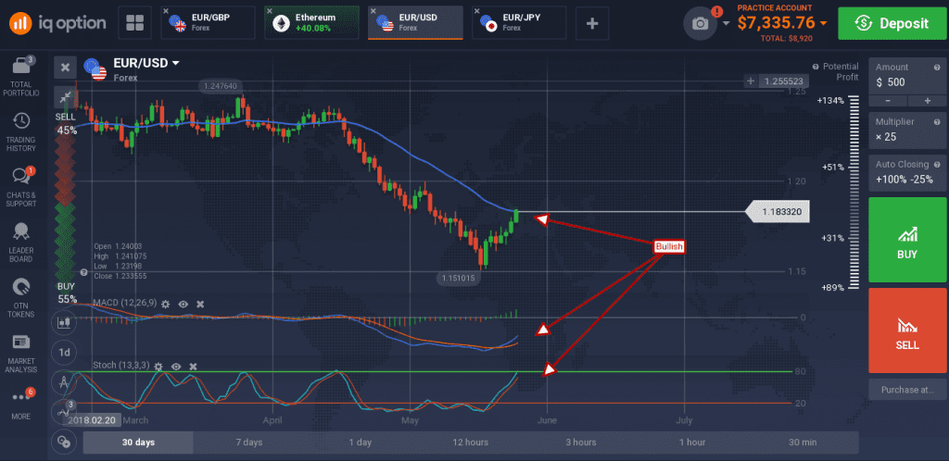Open Trading History in sidebar
The image size is (949, 461).
(x=21, y=132)
